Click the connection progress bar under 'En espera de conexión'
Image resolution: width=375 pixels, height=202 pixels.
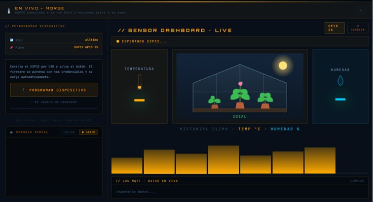pyautogui.click(x=54, y=109)
